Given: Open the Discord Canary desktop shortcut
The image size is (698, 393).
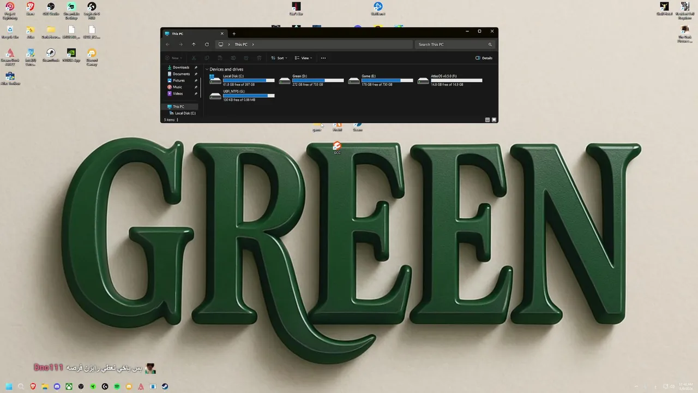Looking at the screenshot, I should pyautogui.click(x=92, y=57).
